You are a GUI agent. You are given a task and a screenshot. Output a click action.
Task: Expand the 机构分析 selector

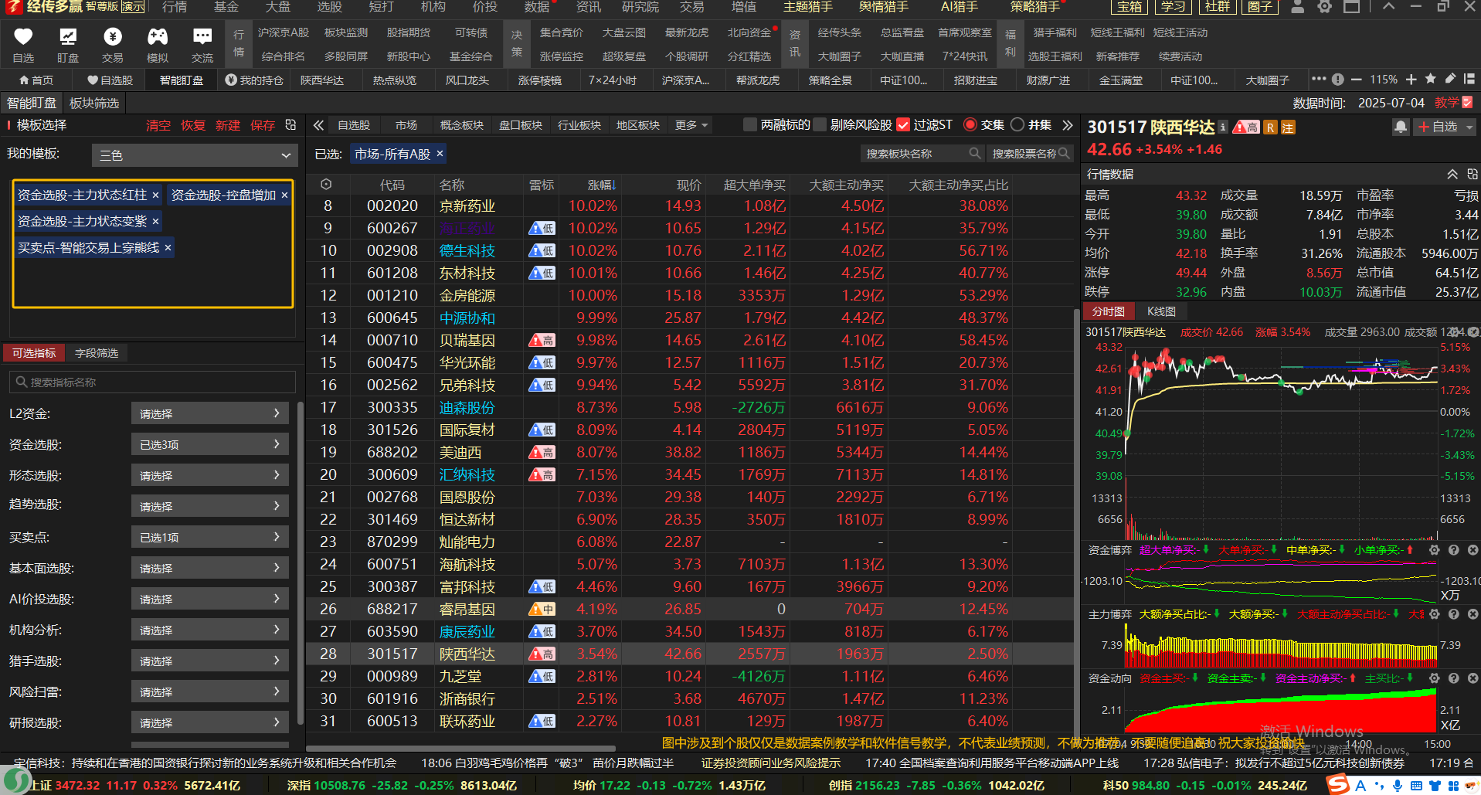pyautogui.click(x=210, y=630)
